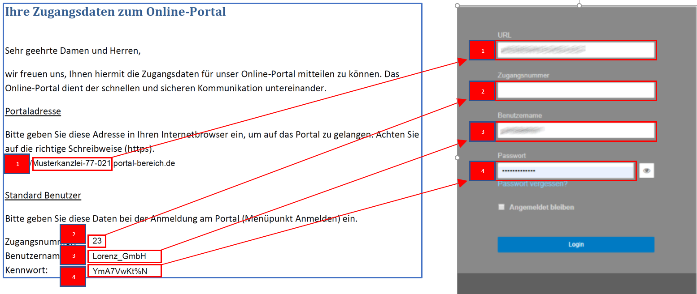
Task: Click the URL label above the first field
Action: pos(504,35)
